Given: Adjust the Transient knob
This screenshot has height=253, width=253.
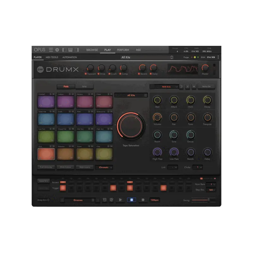Looking at the screenshot, I should tap(90, 68).
